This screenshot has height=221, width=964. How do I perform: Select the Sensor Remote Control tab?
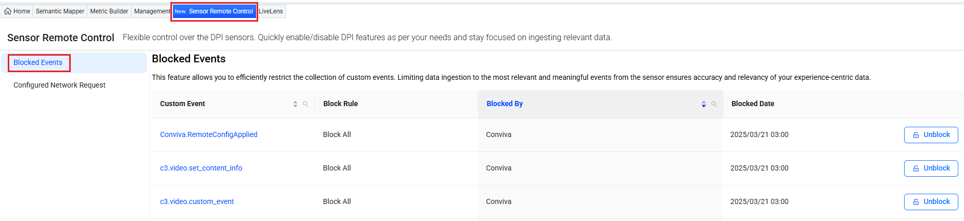point(214,11)
